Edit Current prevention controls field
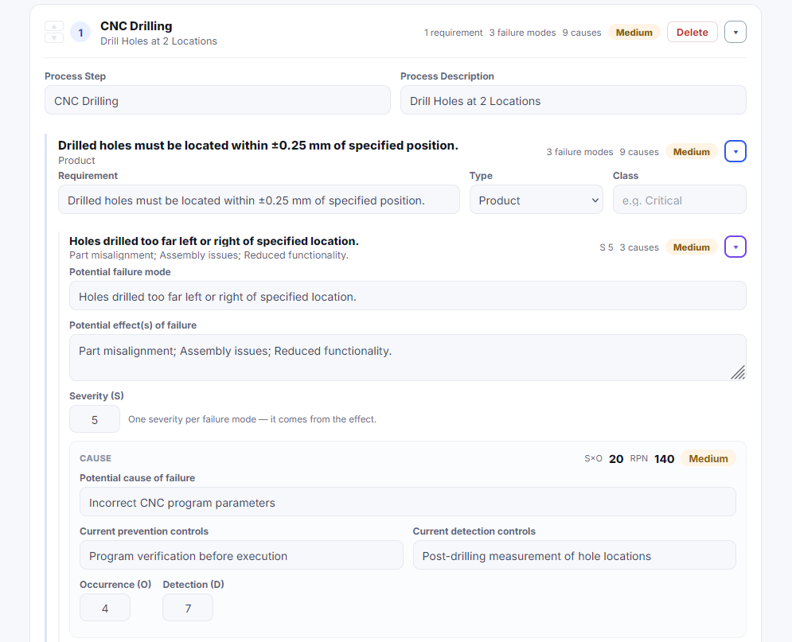 click(x=241, y=555)
